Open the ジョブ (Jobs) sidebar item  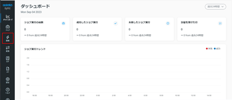[8, 28]
